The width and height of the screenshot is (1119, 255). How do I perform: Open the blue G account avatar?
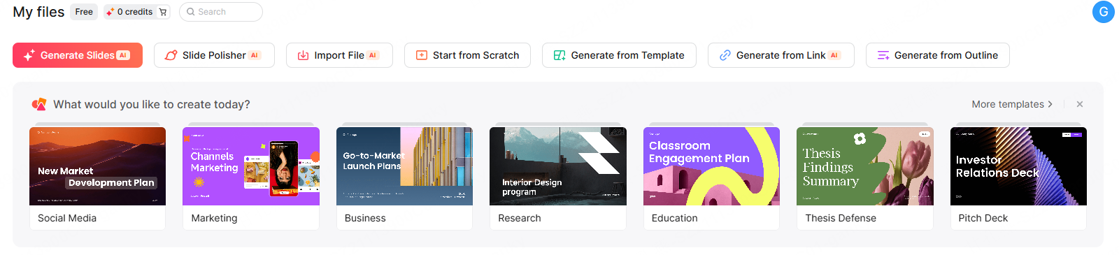point(1104,12)
